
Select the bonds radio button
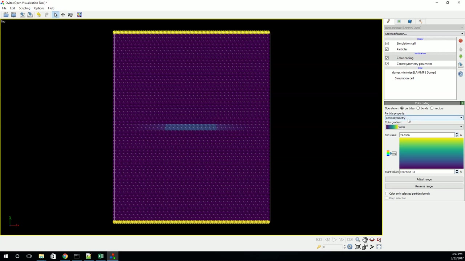(418, 108)
